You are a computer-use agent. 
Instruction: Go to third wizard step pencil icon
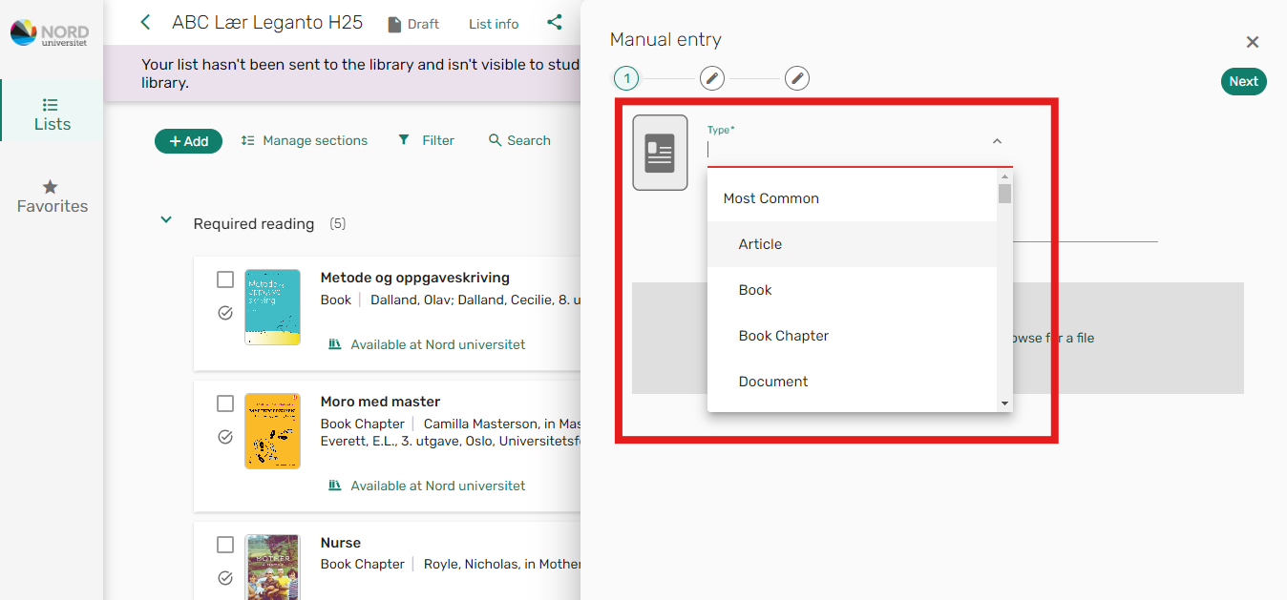coord(797,78)
